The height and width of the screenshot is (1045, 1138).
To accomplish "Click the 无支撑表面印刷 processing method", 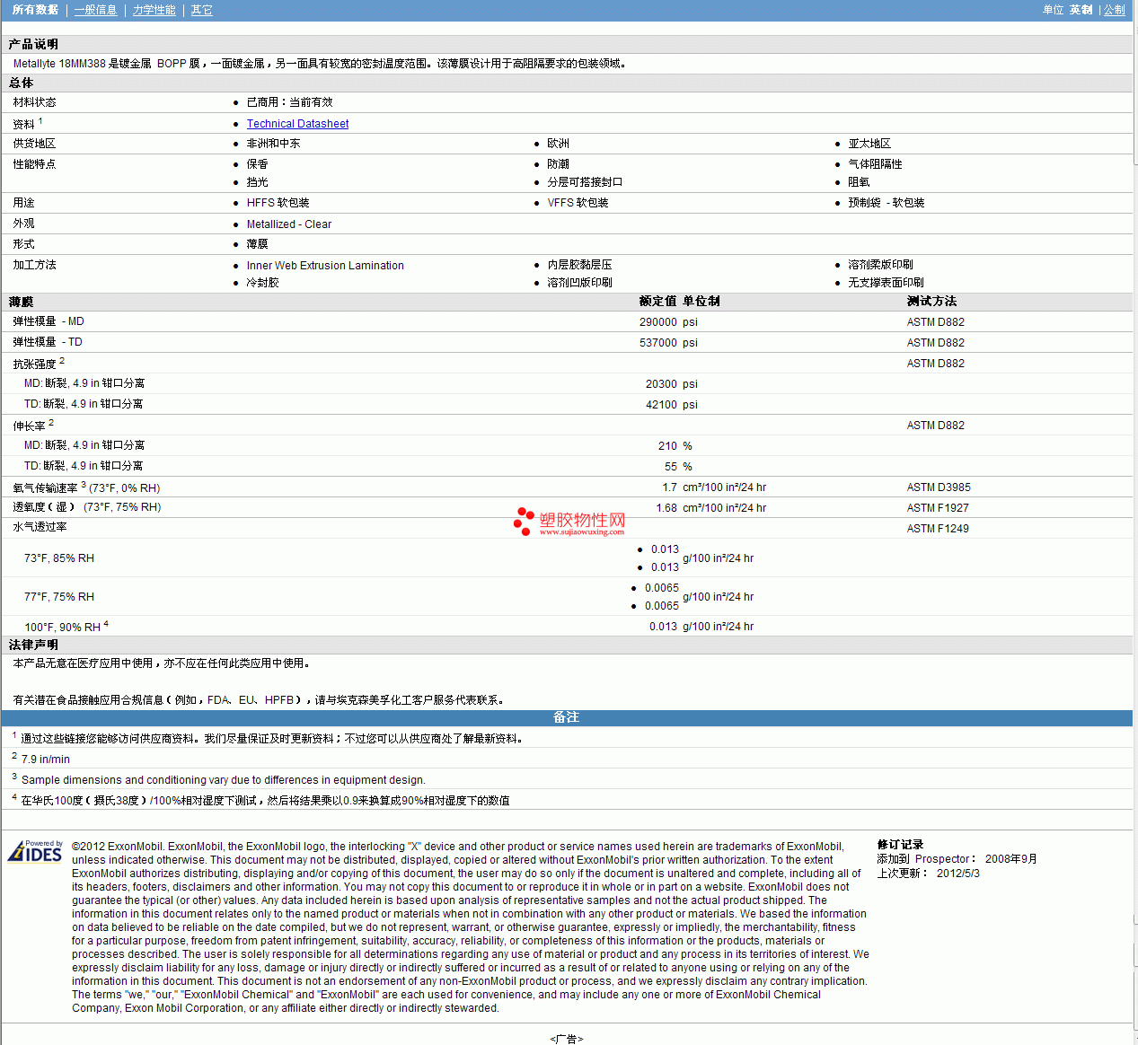I will pyautogui.click(x=886, y=283).
